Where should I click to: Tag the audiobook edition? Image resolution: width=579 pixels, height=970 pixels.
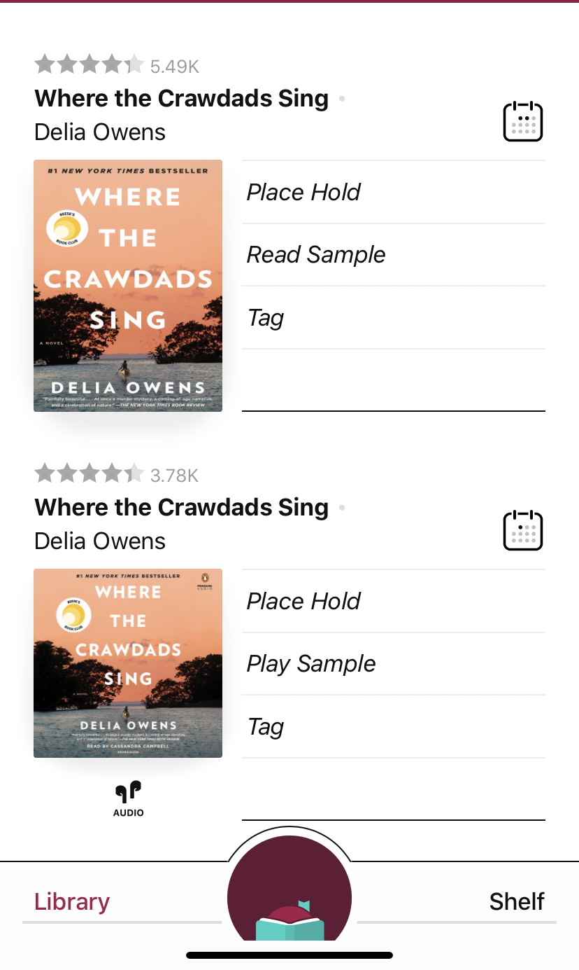click(x=266, y=727)
